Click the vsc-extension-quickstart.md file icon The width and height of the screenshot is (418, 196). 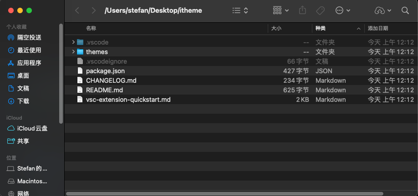click(80, 100)
